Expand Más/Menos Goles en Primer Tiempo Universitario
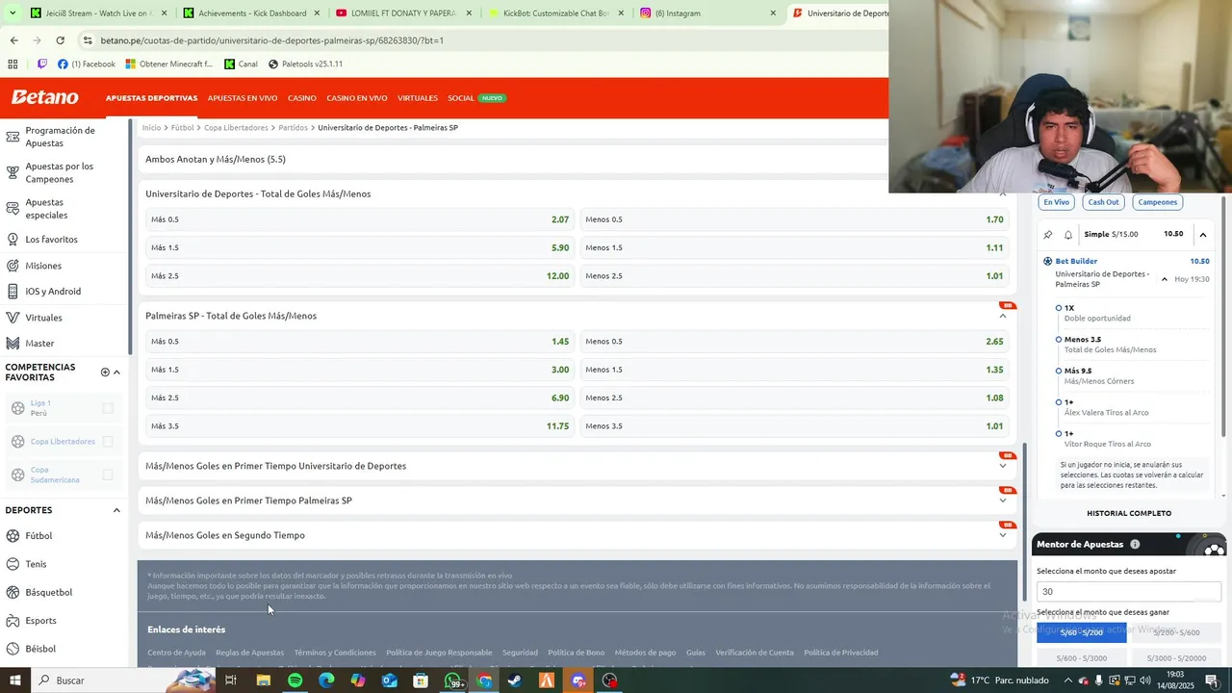This screenshot has width=1232, height=693. pyautogui.click(x=1002, y=466)
